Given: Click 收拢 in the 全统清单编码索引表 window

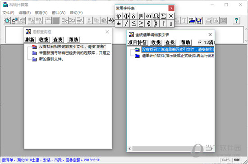Looking at the screenshot, I should [156, 42].
